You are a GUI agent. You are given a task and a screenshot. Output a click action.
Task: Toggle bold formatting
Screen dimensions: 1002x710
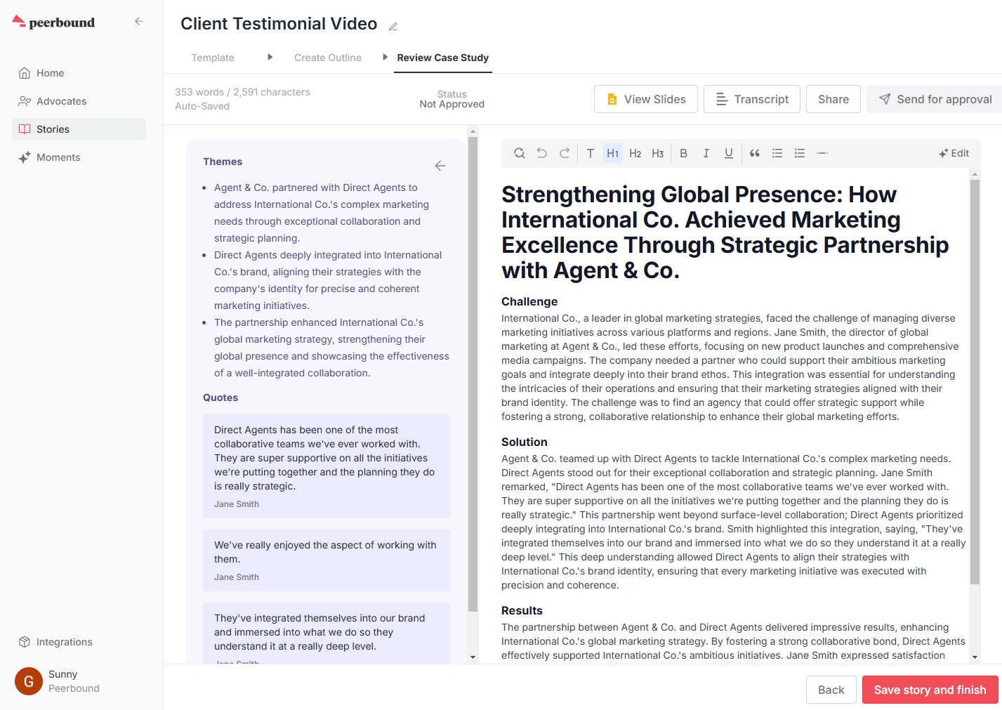[683, 153]
